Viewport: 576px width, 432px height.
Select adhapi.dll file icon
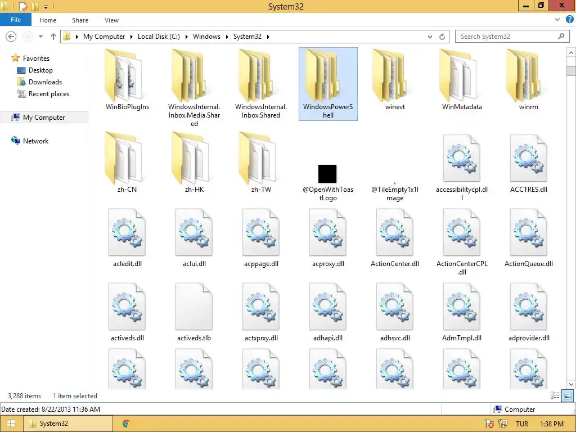[x=328, y=307]
